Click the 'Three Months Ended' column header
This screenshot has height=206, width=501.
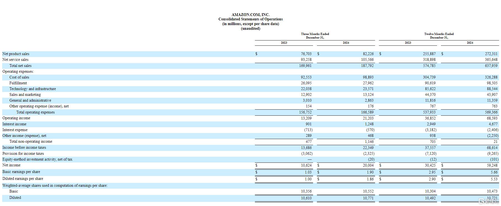[315, 34]
